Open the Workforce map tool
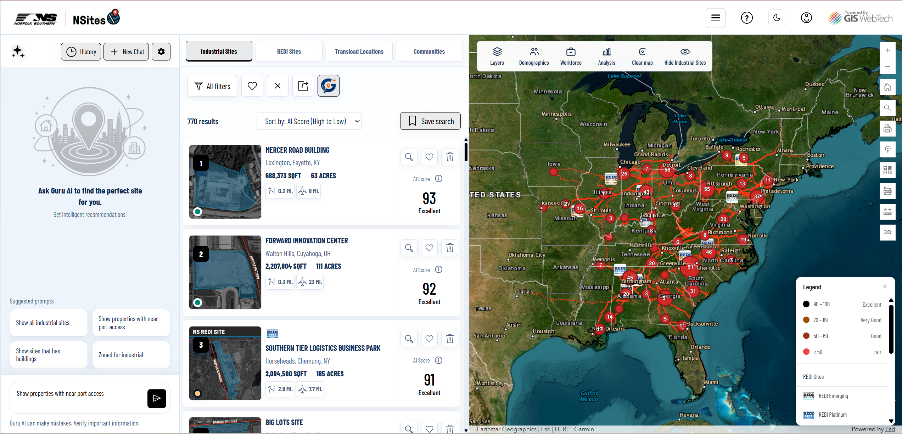902x434 pixels. point(571,57)
